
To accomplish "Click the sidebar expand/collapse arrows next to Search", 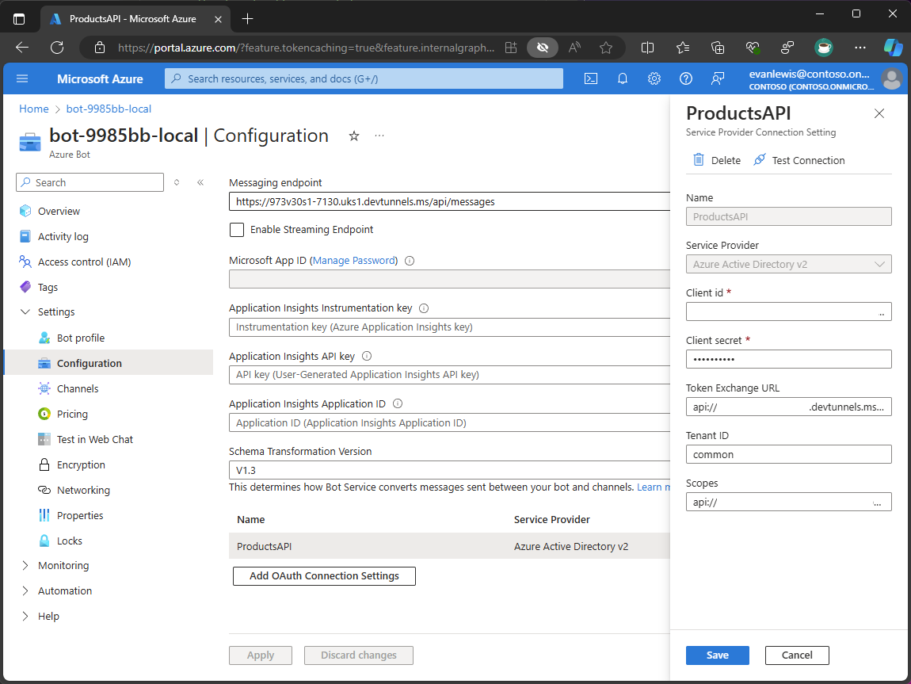I will click(177, 182).
